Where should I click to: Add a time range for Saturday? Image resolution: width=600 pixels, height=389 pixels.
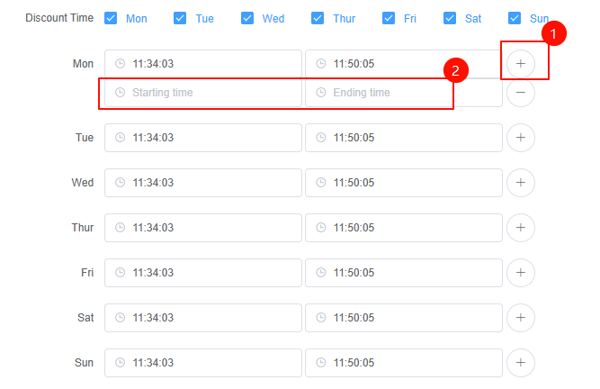(521, 318)
